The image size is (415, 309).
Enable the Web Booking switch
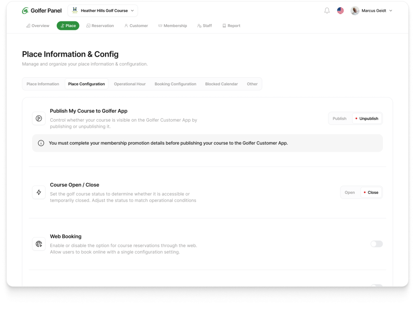376,244
